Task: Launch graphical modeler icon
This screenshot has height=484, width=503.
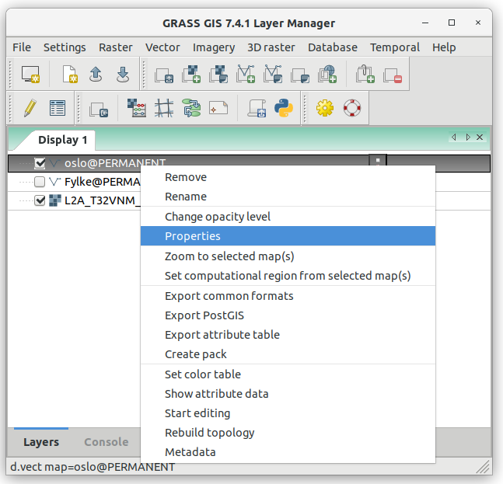Action: (x=191, y=108)
